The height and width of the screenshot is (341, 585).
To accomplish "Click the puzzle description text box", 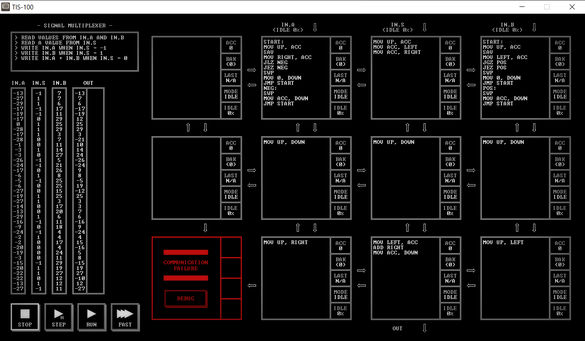I will (x=75, y=51).
